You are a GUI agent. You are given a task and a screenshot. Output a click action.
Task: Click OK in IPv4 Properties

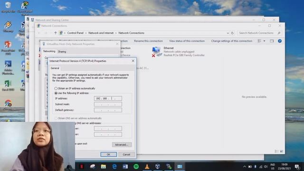click(109, 154)
